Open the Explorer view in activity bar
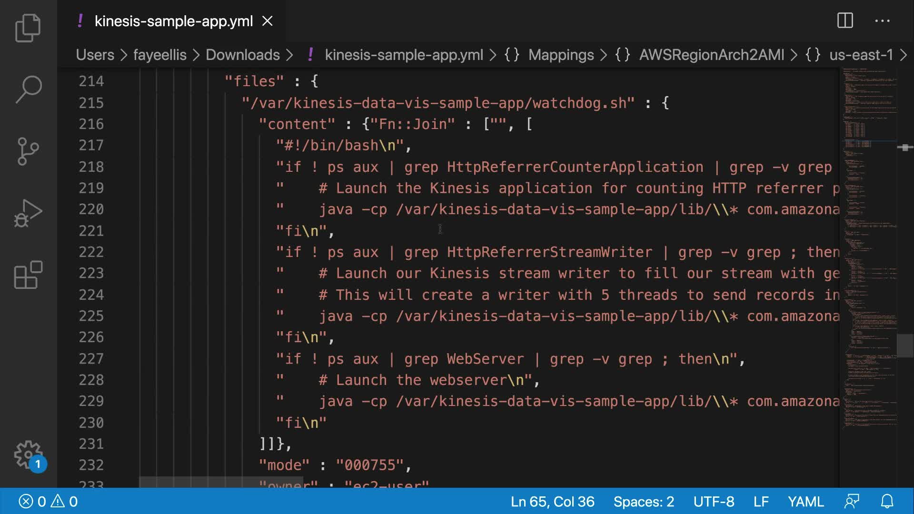The width and height of the screenshot is (914, 514). click(x=28, y=28)
